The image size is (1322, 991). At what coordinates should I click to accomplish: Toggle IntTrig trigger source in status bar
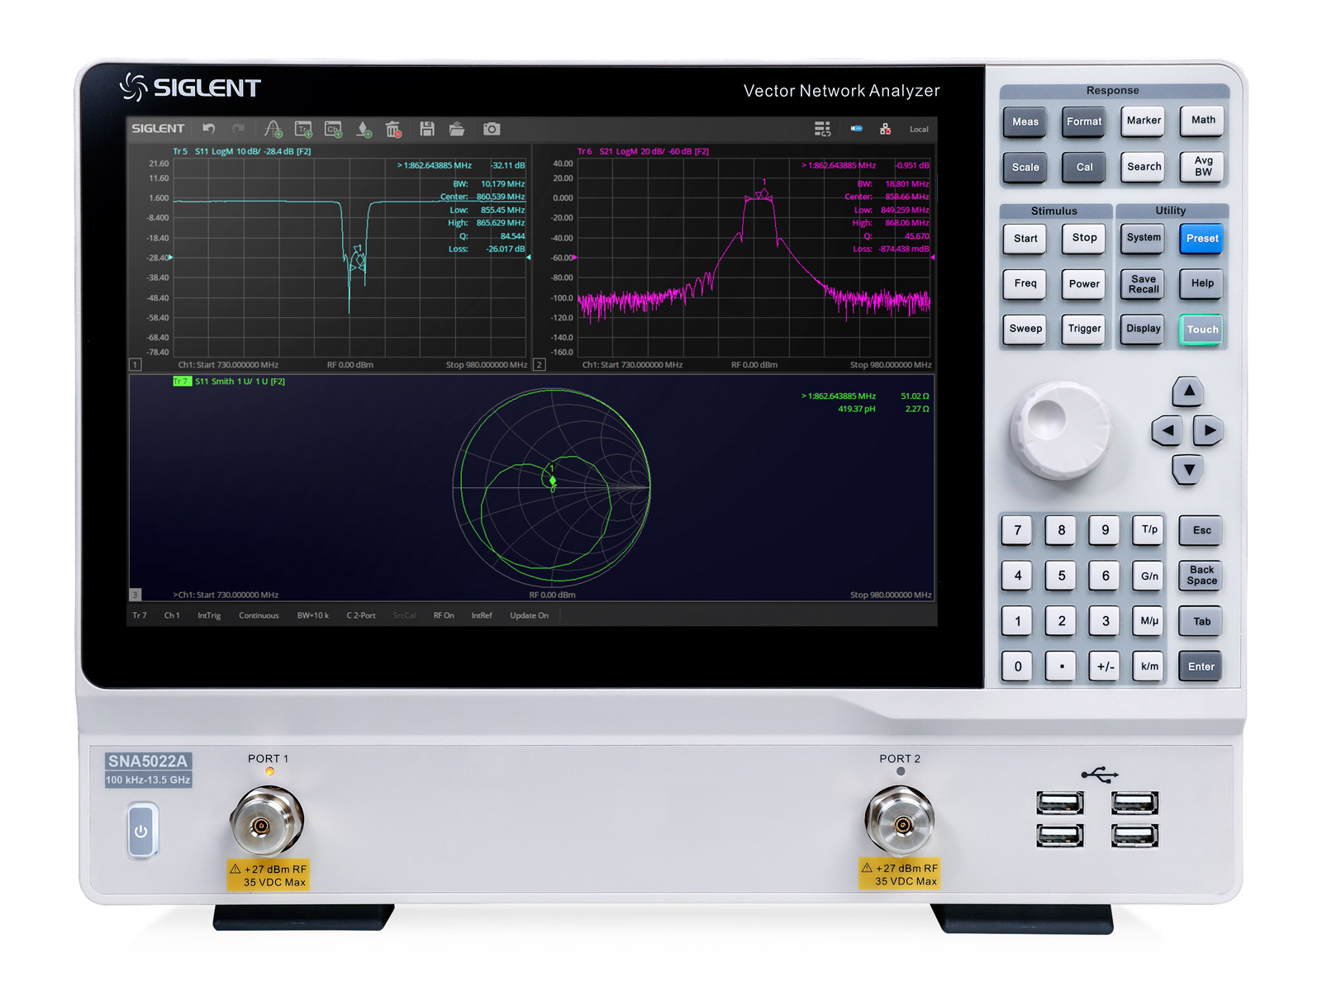(x=209, y=615)
